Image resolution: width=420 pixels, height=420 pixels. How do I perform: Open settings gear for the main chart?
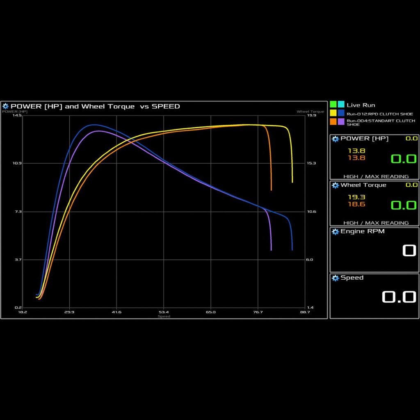6,106
